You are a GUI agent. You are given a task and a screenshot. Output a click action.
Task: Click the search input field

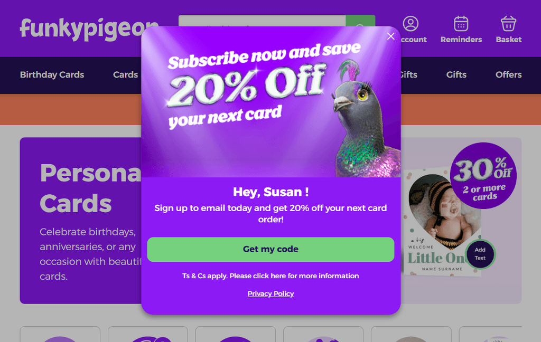(262, 21)
